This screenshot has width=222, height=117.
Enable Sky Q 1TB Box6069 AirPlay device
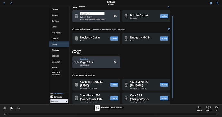[114, 85]
